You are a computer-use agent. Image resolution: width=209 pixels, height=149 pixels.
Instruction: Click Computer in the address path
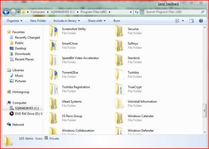click(x=38, y=12)
